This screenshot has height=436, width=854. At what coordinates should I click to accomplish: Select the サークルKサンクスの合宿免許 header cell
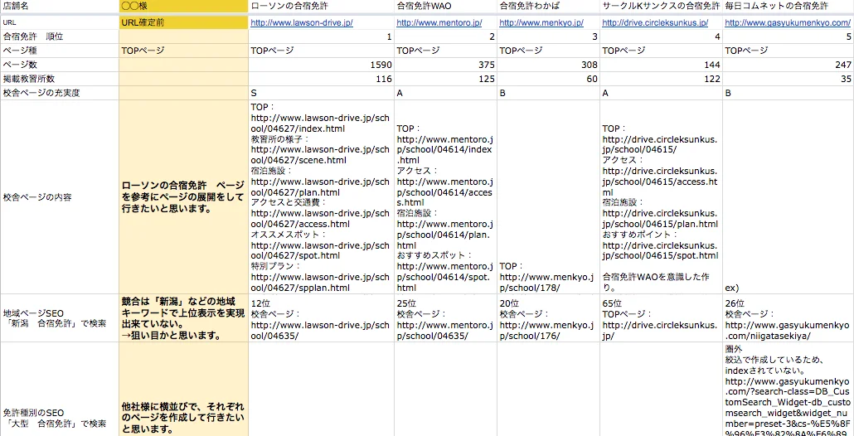pyautogui.click(x=661, y=7)
